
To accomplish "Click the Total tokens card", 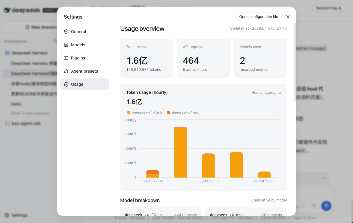I will [x=147, y=58].
